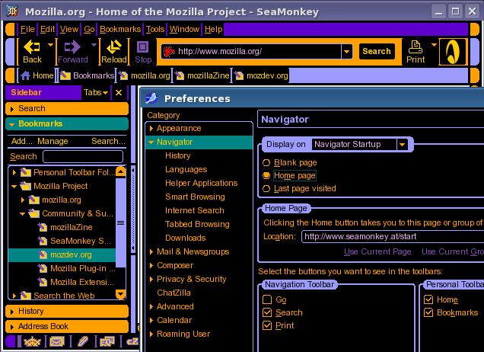
Task: Select the Blank page radio button
Action: coord(266,162)
